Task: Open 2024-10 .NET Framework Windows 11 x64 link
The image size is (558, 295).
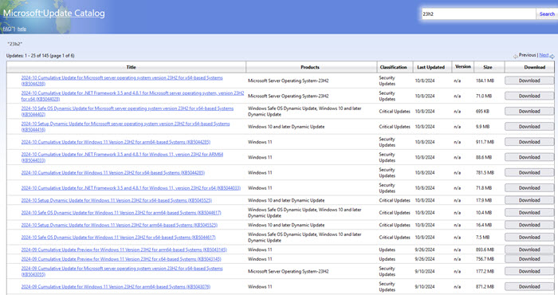Action: click(131, 187)
